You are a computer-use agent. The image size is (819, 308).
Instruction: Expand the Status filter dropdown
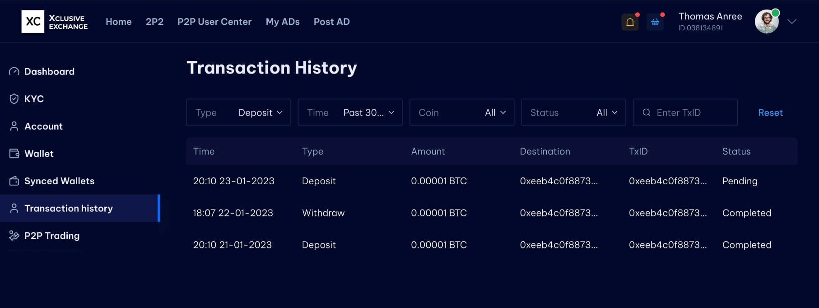click(x=573, y=112)
